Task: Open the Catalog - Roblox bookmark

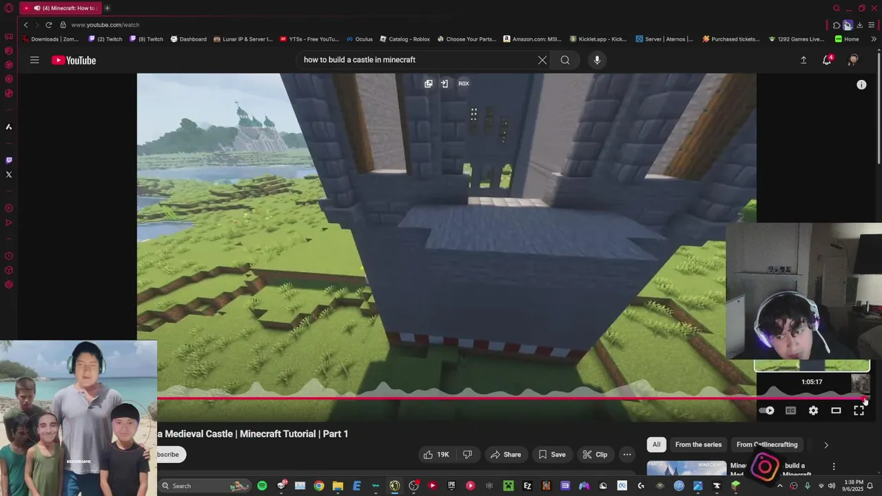Action: point(404,39)
